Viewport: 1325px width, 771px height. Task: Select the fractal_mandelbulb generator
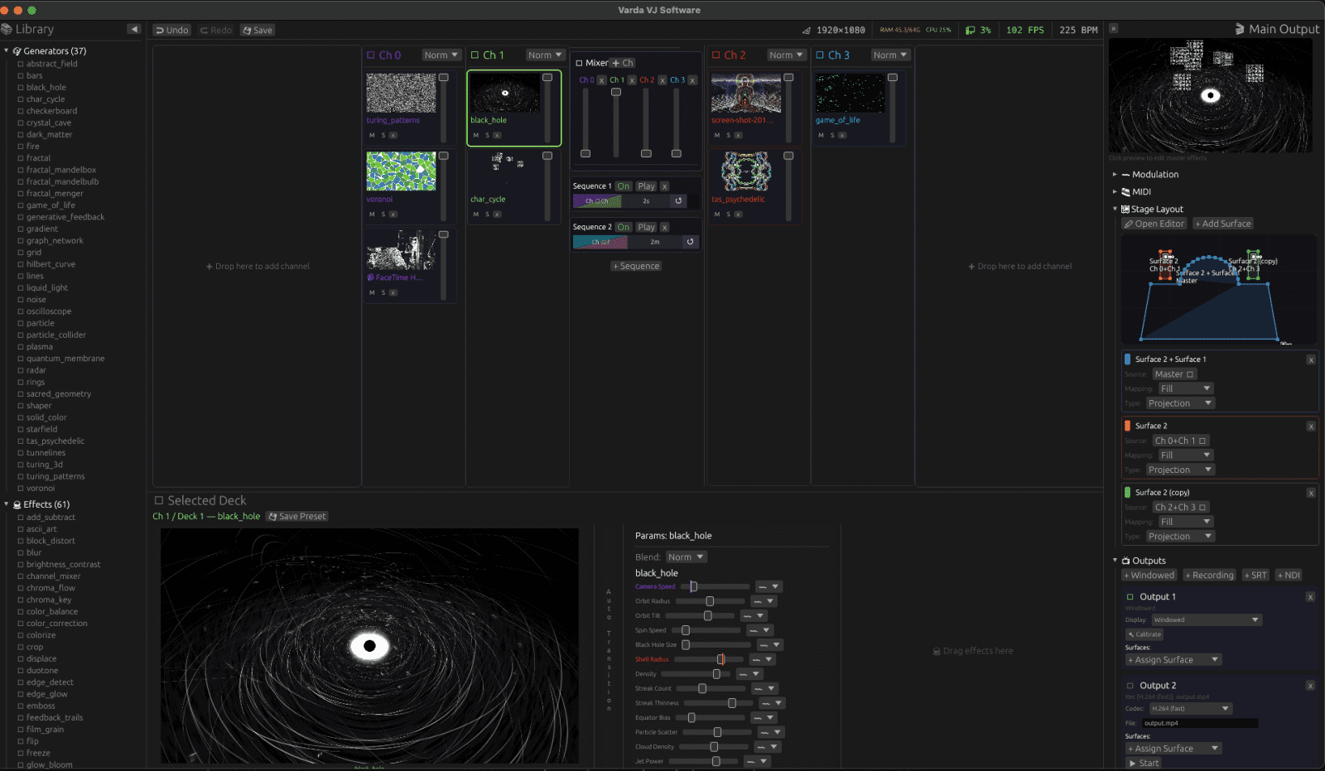point(62,181)
